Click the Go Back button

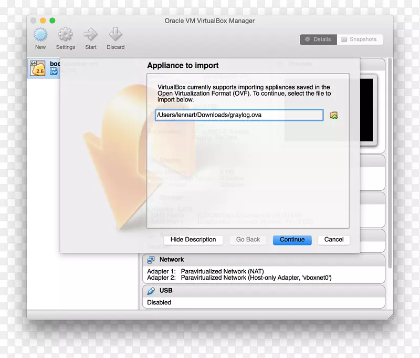248,240
